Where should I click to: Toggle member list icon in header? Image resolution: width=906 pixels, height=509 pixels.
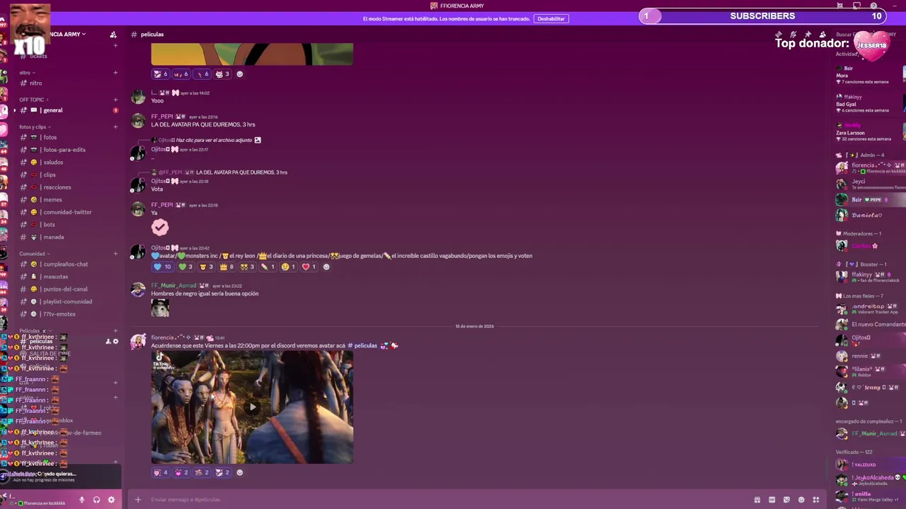tap(822, 34)
